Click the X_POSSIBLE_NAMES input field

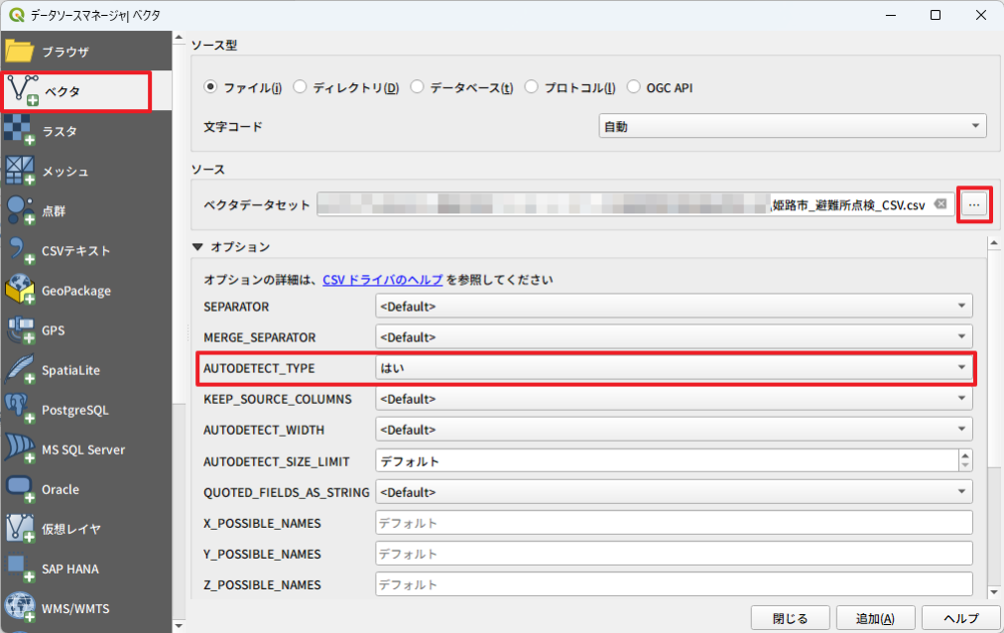673,523
